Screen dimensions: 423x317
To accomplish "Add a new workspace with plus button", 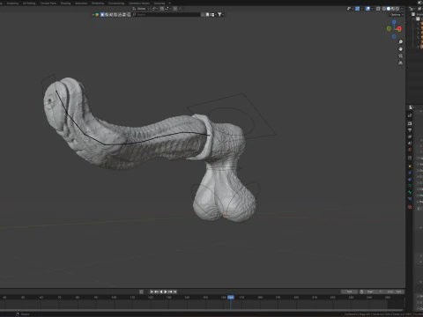I will click(169, 3).
